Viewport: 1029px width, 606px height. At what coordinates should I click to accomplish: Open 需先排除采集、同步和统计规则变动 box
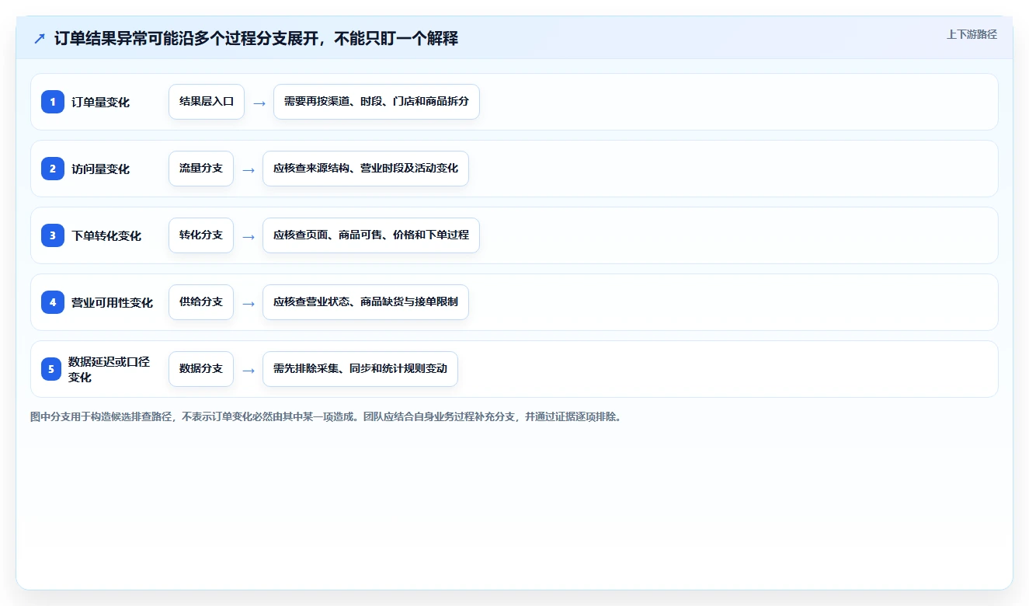click(x=360, y=369)
